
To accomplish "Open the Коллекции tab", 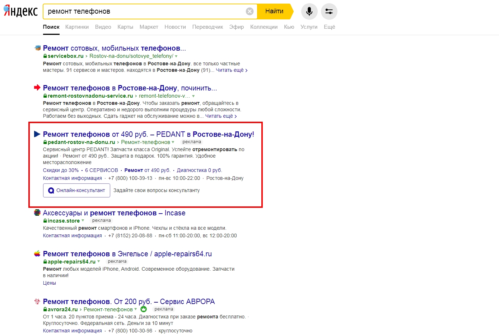I will 264,27.
